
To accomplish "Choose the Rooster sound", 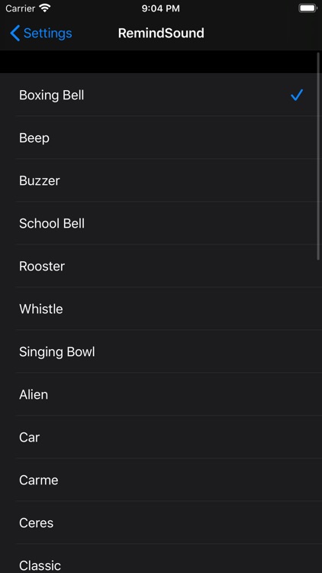I will (161, 266).
